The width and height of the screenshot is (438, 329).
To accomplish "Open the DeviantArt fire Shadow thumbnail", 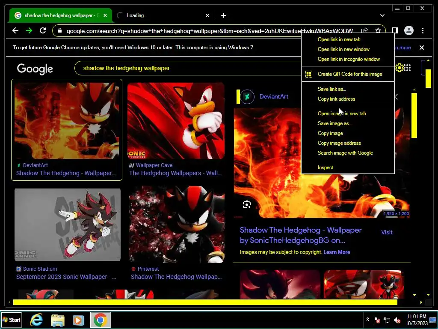I will [x=67, y=120].
